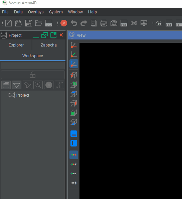Viewport: 182px width, 199px height.
Task: Select the red front-face cube view
Action: tap(74, 75)
